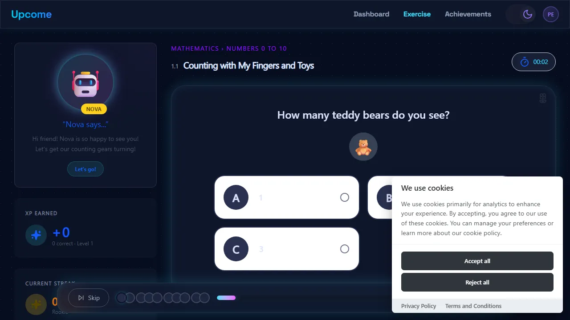Skip the current question
570x320 pixels.
[x=89, y=298]
